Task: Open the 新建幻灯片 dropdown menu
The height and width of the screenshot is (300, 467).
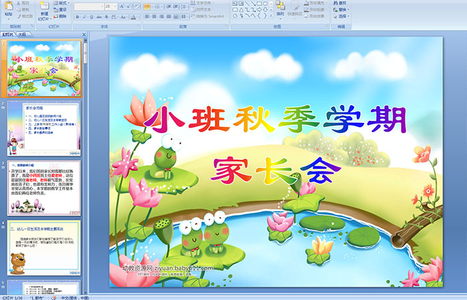Action: click(45, 17)
